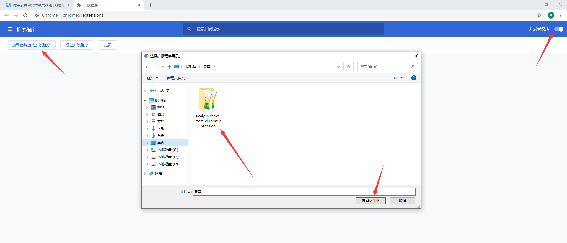Open Chrome's three-dot menu

pos(561,15)
